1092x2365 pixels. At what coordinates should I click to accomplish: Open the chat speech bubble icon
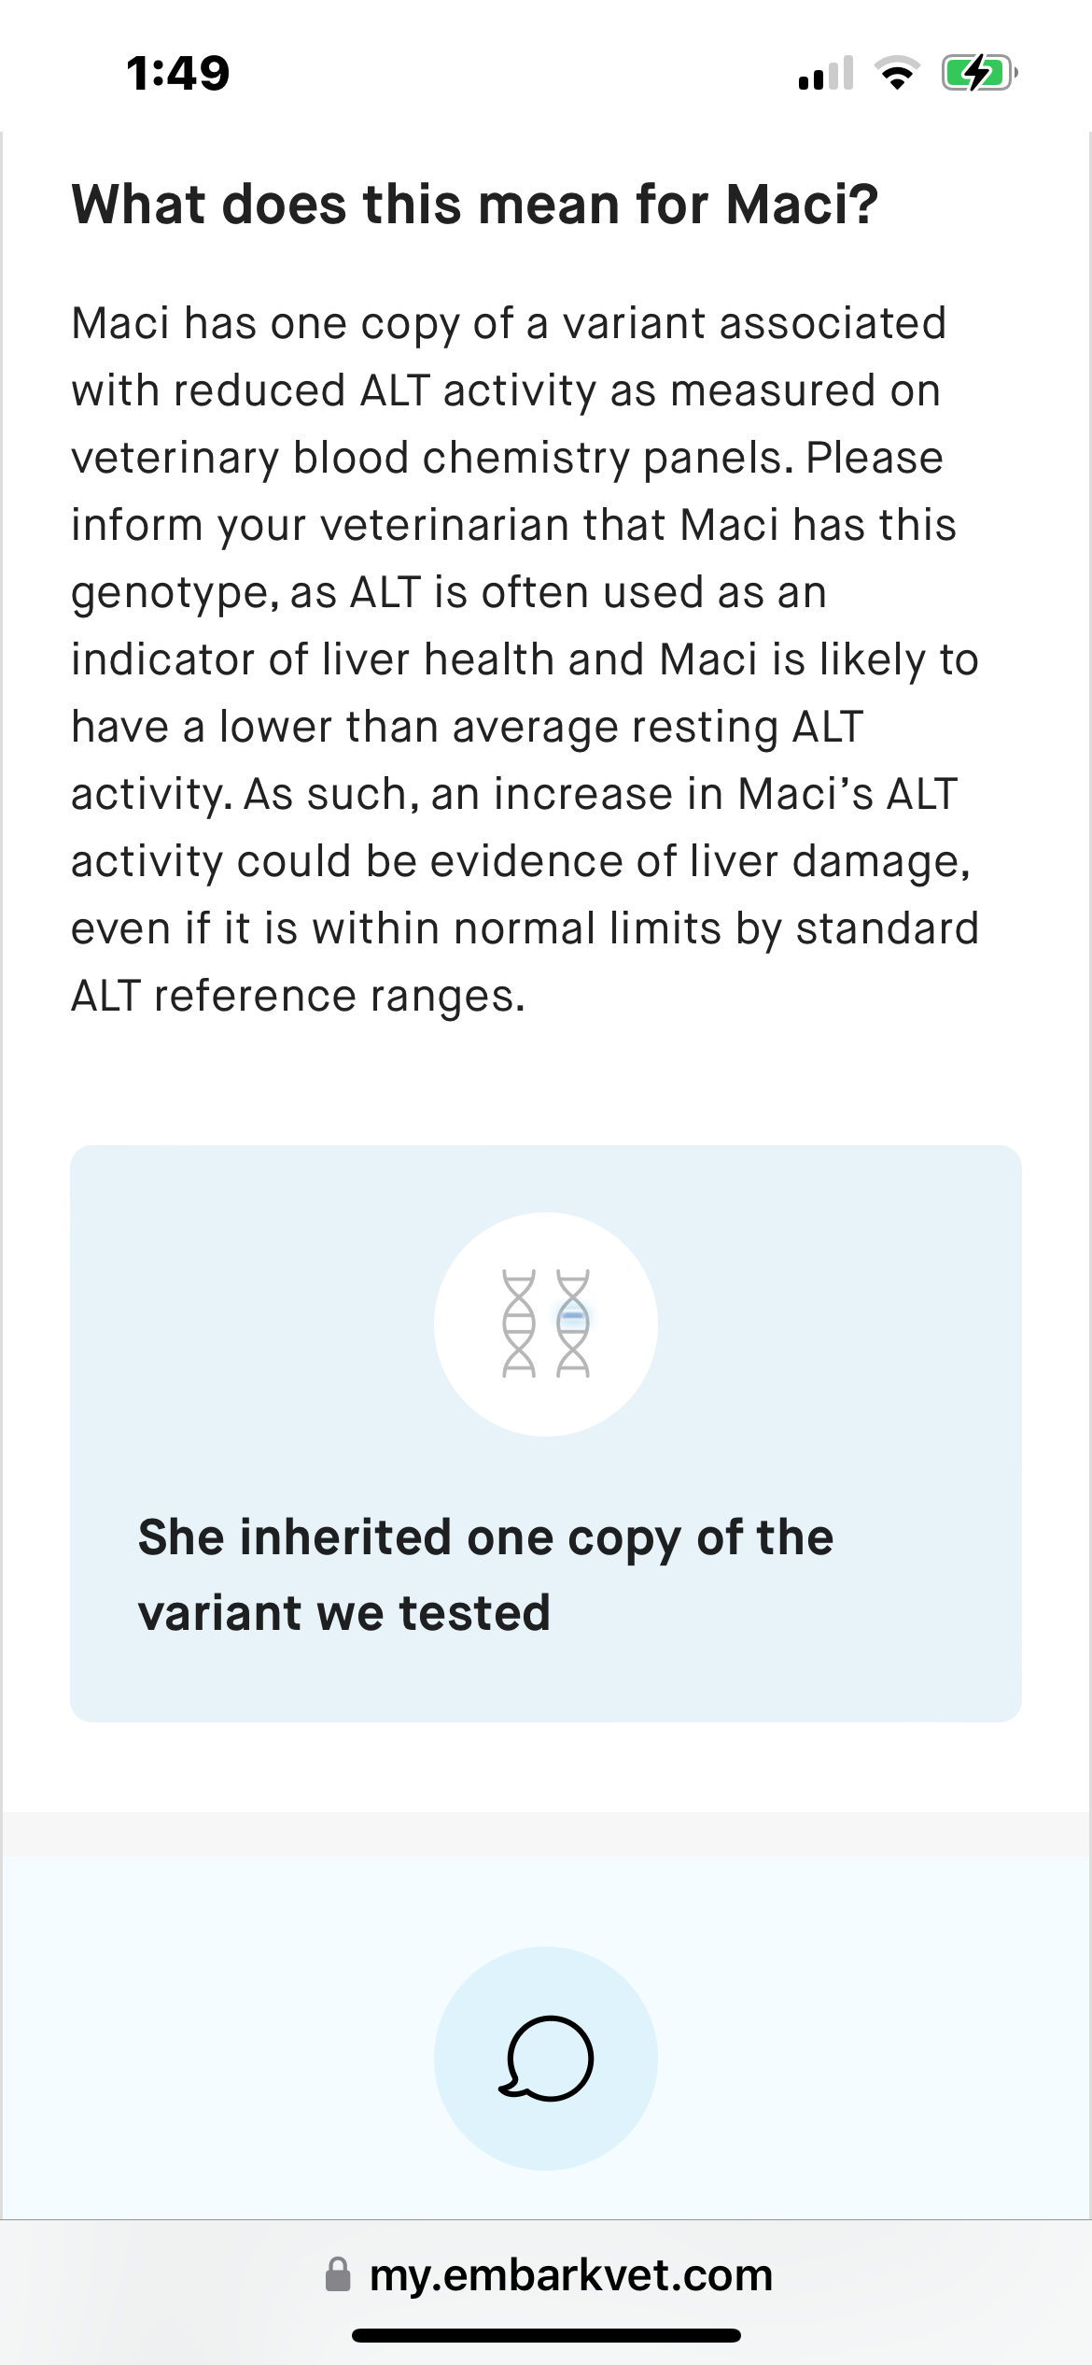point(546,2059)
